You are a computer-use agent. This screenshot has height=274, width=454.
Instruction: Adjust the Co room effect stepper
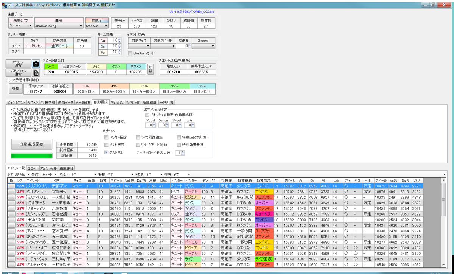coord(119,47)
